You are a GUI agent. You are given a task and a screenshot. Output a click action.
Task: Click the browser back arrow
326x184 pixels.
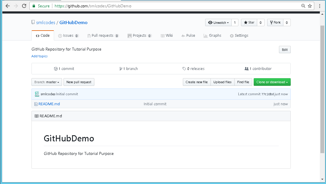point(8,6)
